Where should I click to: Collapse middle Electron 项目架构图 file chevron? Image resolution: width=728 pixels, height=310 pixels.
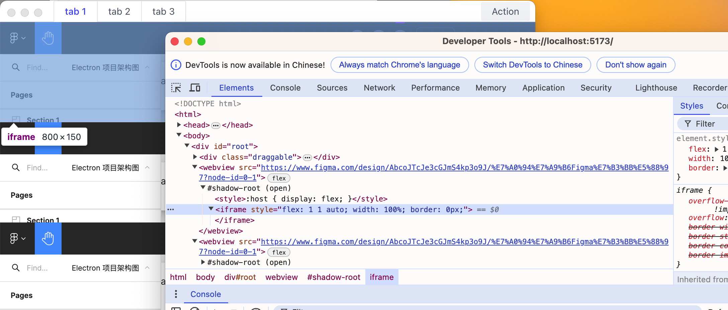pos(147,167)
